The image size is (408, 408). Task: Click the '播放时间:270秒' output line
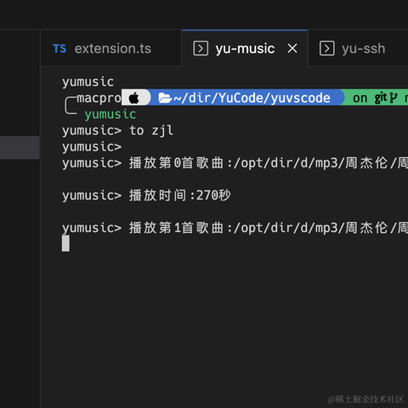point(146,195)
